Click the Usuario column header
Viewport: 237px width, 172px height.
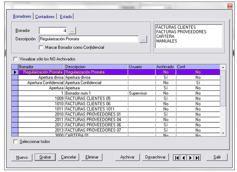click(x=142, y=67)
